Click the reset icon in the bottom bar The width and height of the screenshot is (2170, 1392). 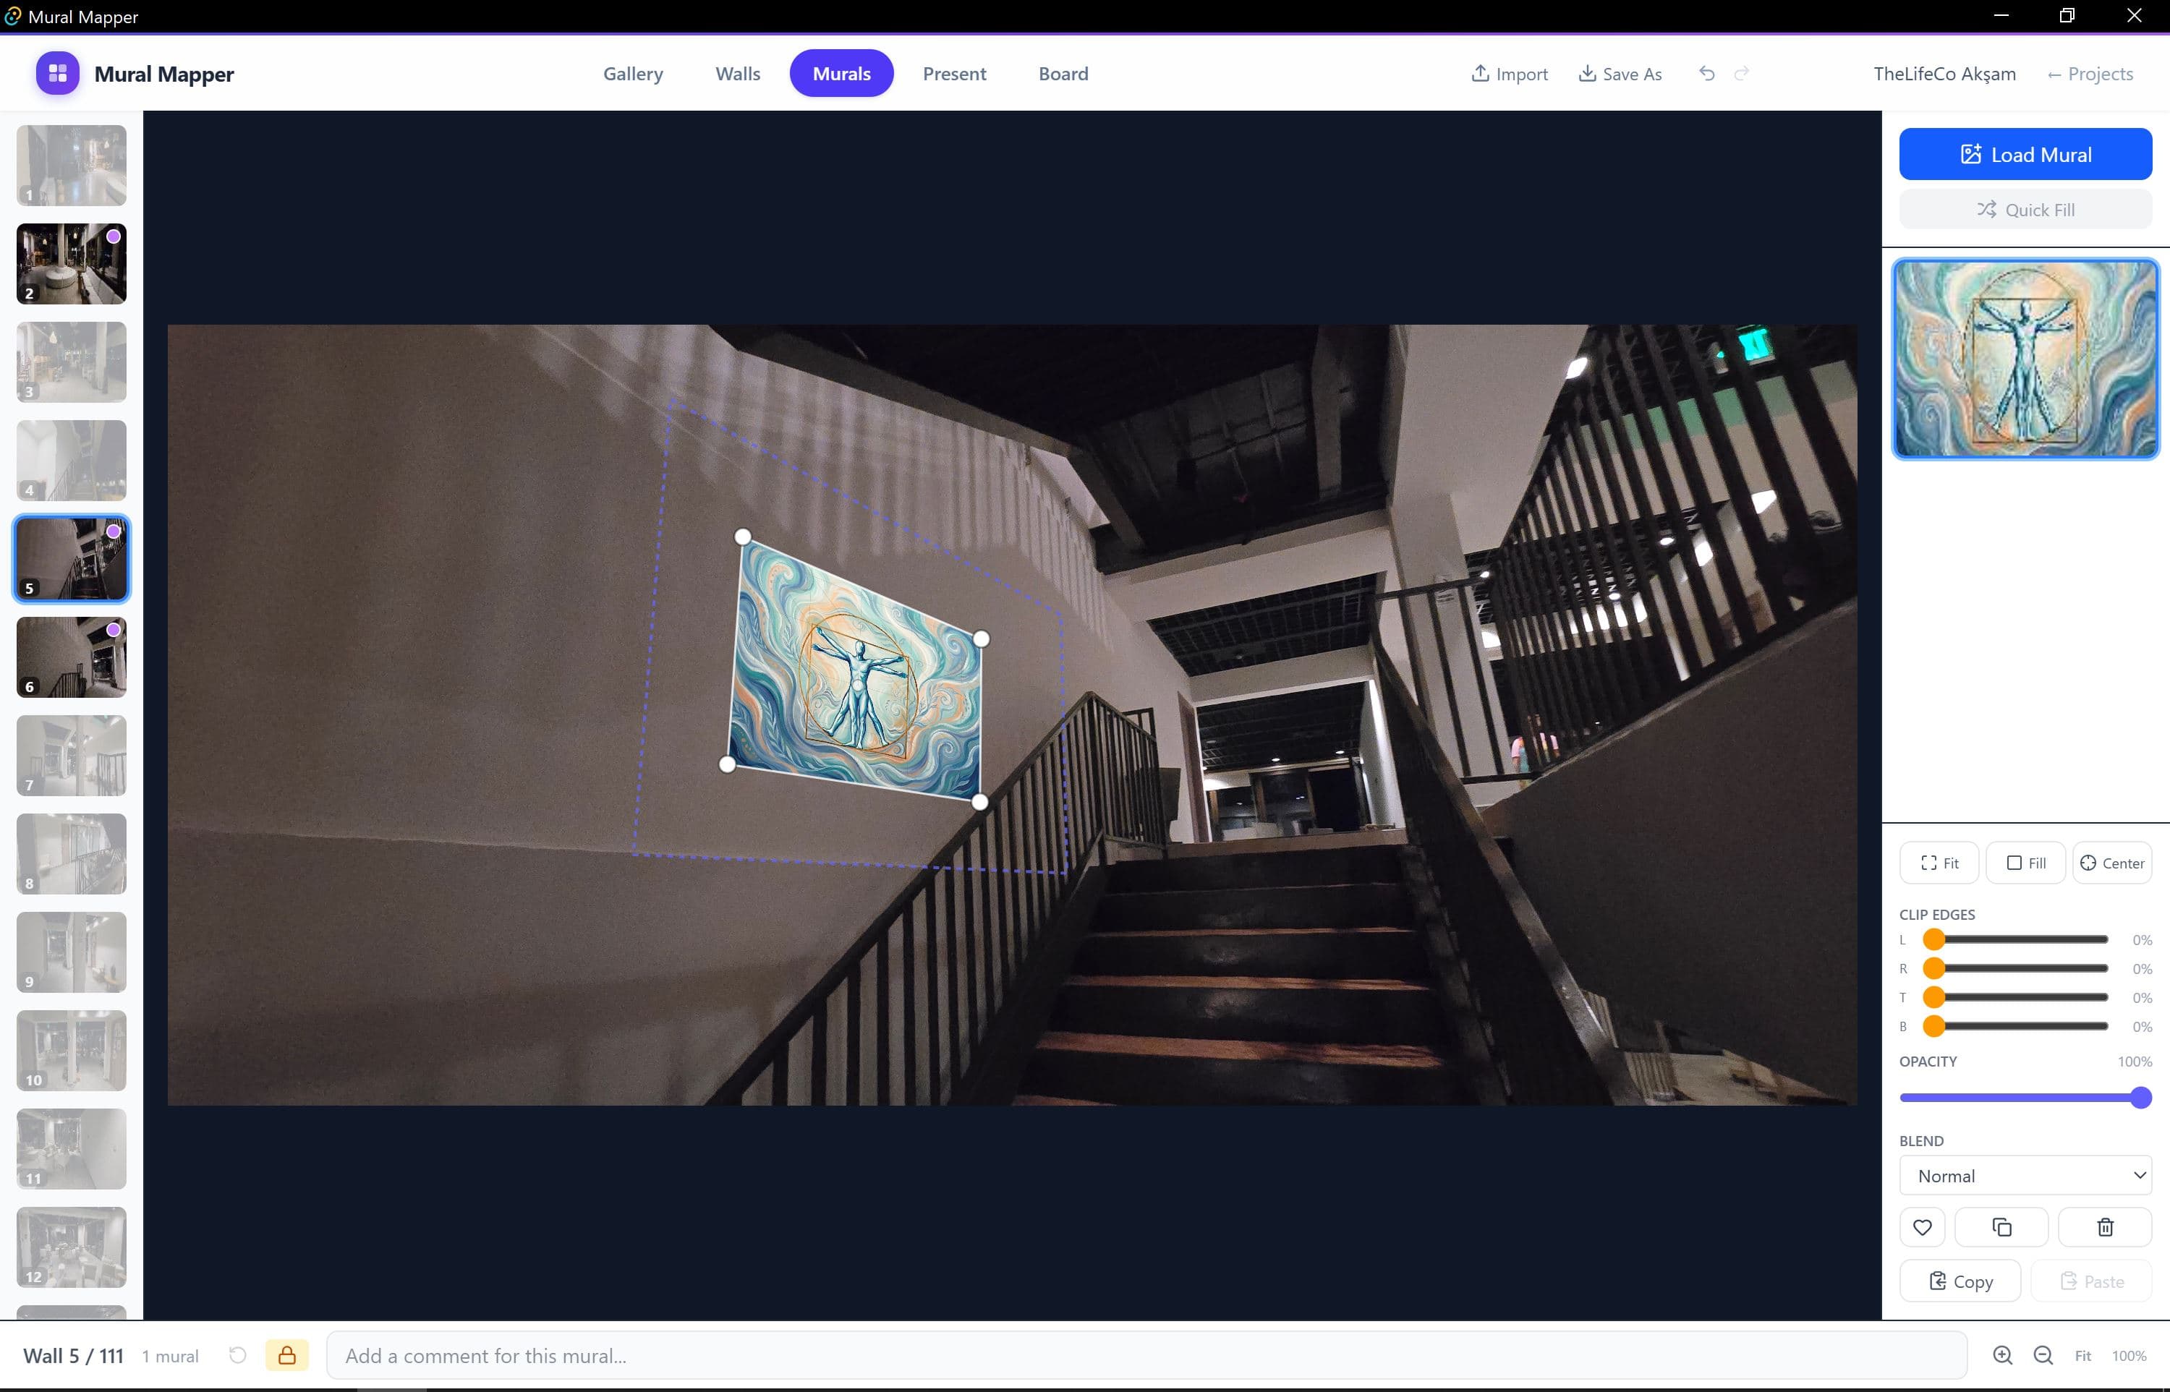[x=238, y=1355]
